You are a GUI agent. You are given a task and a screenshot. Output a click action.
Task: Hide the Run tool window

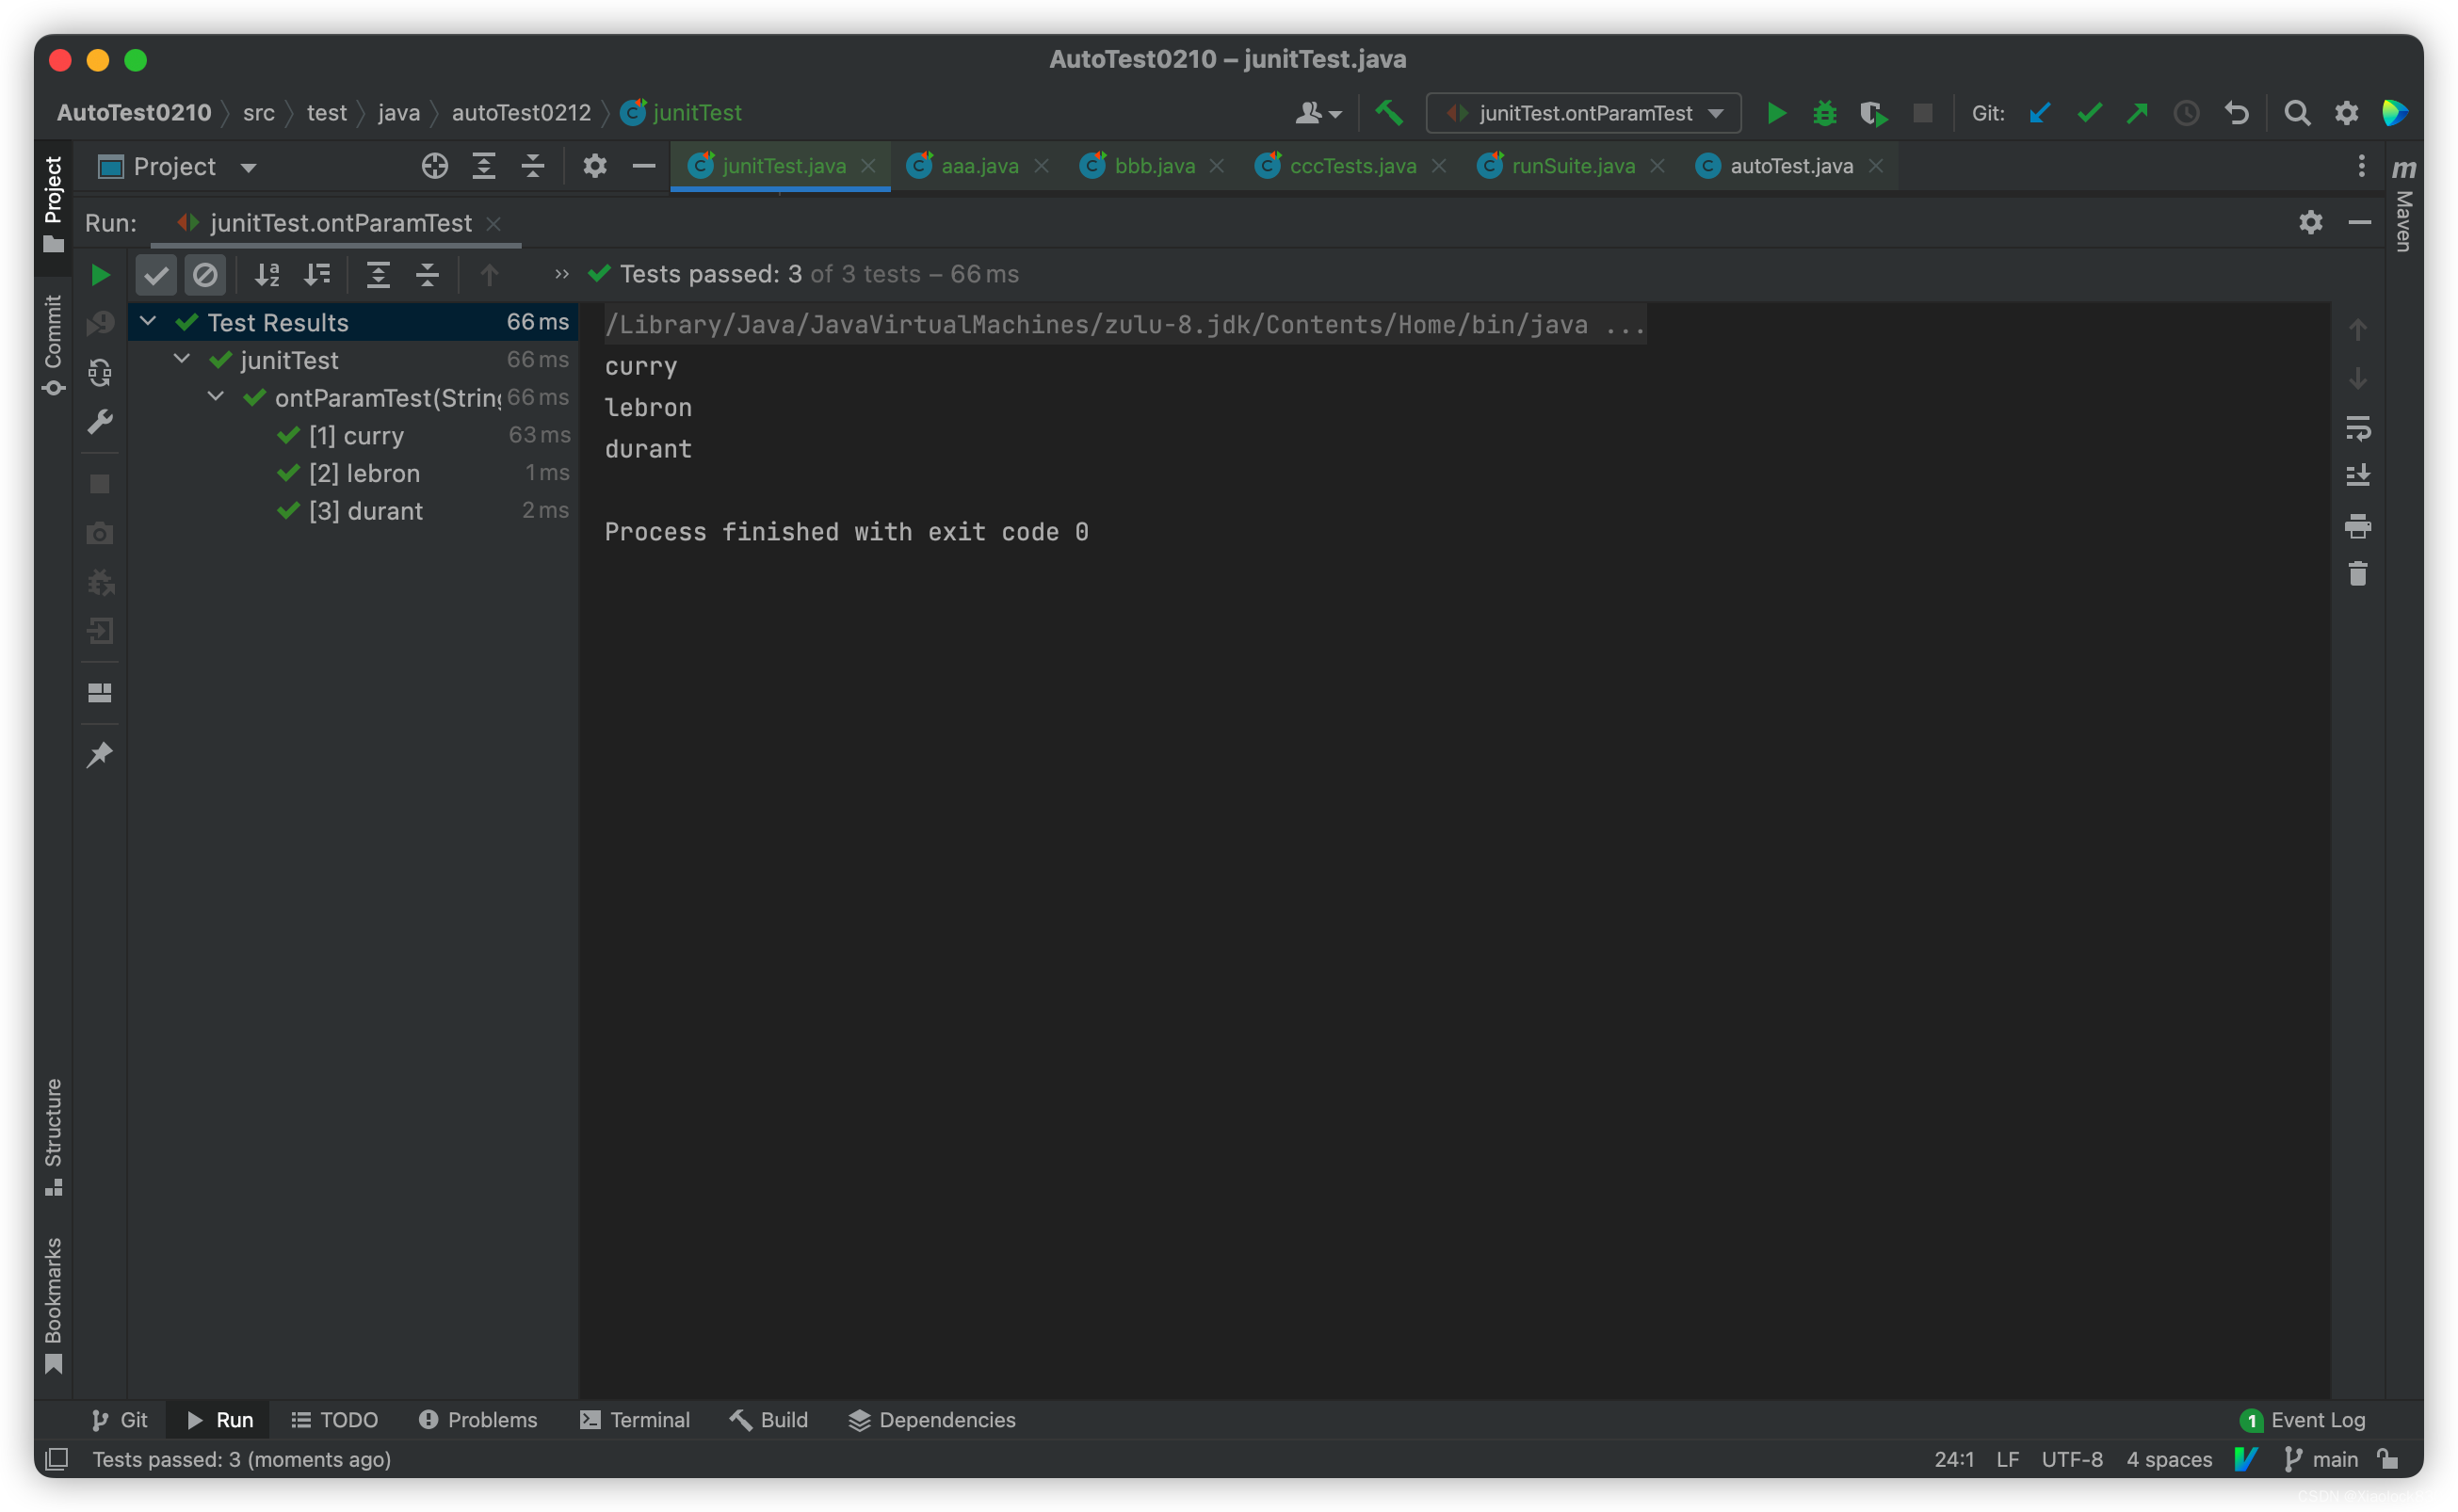[x=2359, y=222]
